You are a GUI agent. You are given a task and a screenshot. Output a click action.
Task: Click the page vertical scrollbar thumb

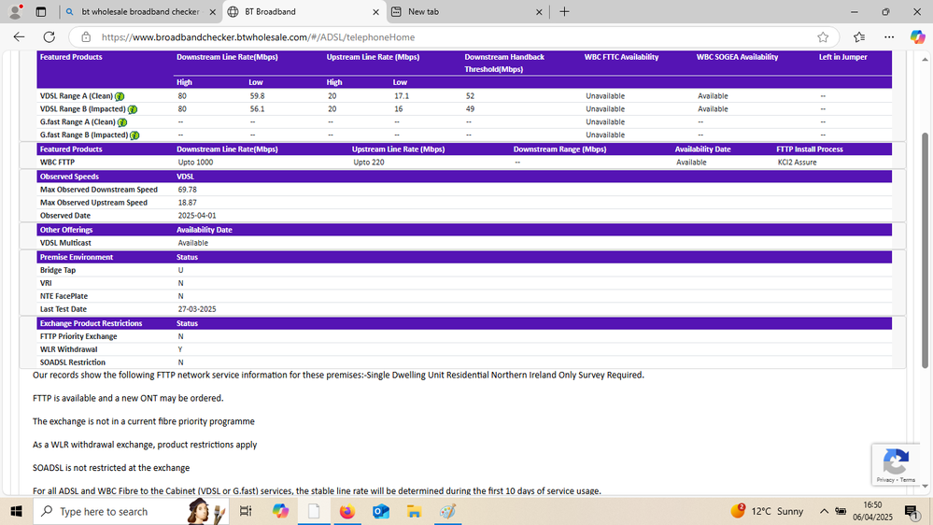click(x=926, y=243)
